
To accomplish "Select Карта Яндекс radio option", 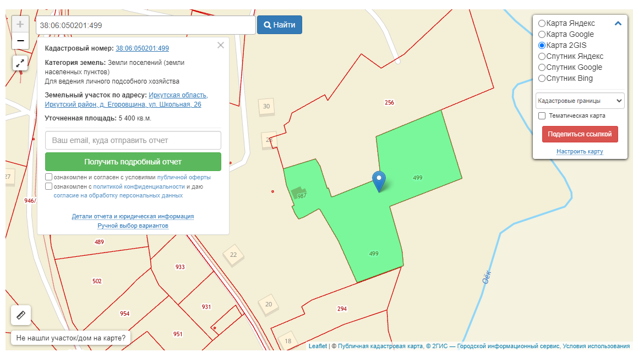I will tap(542, 24).
